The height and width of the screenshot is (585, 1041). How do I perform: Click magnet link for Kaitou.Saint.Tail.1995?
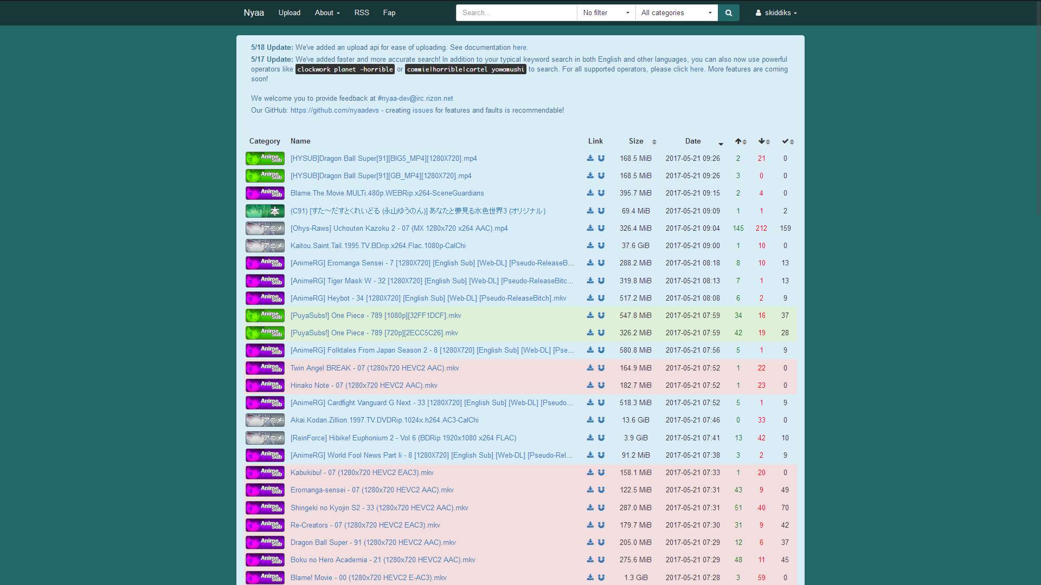pos(601,245)
